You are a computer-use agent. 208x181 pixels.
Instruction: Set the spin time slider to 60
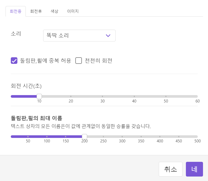[x=197, y=96]
